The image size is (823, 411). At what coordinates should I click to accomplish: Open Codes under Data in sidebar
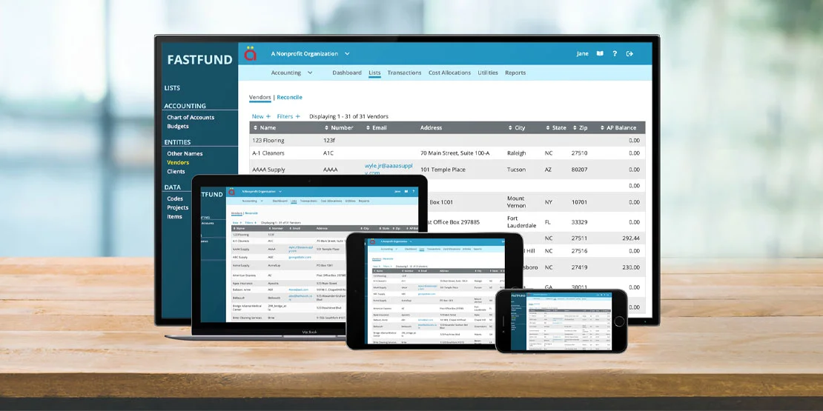point(175,198)
